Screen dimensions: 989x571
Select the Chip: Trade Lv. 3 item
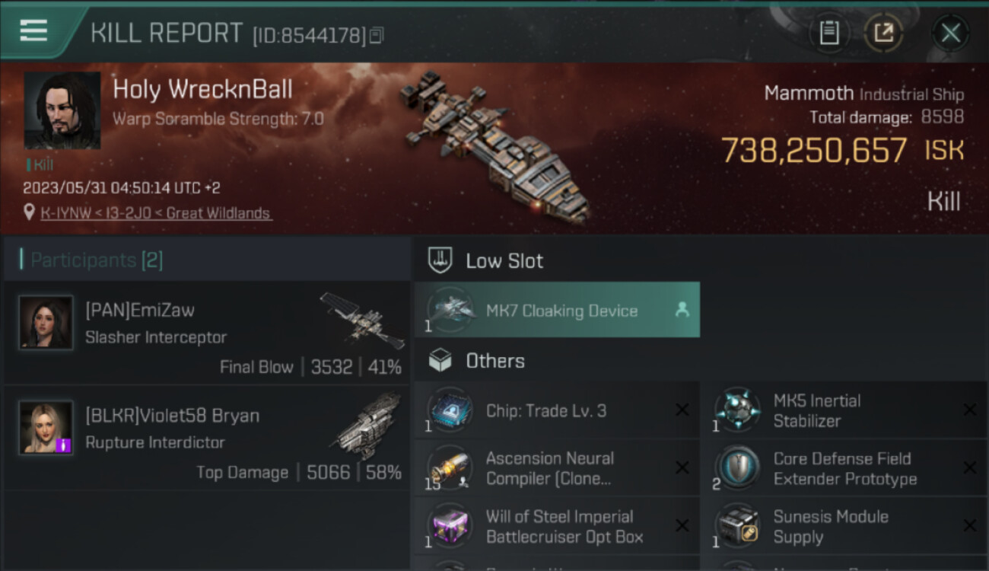557,411
